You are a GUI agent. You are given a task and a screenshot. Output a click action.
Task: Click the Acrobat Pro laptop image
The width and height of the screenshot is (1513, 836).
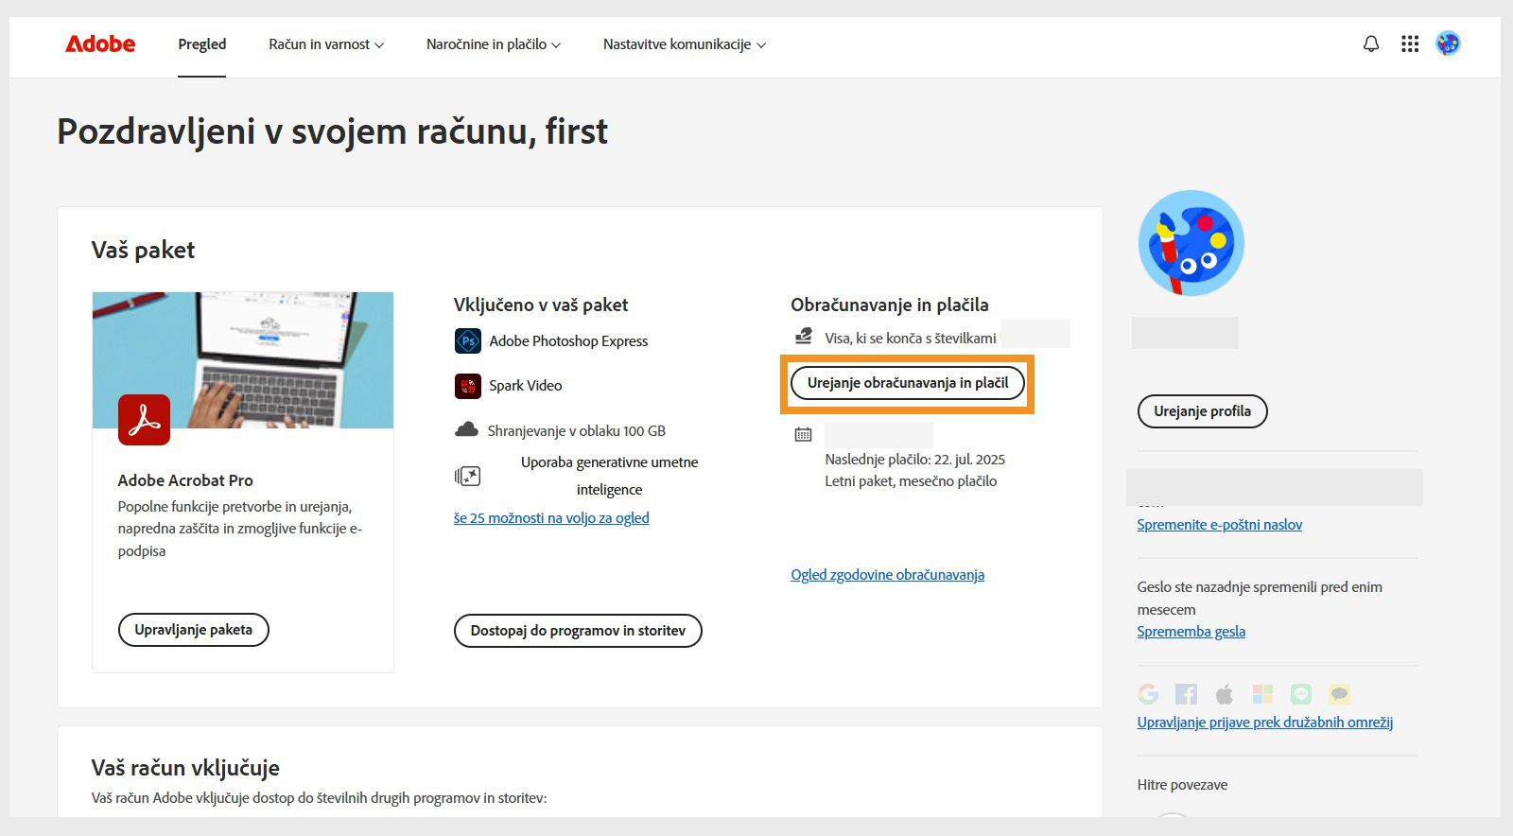point(243,359)
